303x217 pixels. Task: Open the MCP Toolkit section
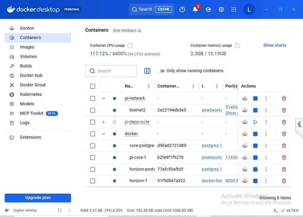pyautogui.click(x=38, y=114)
